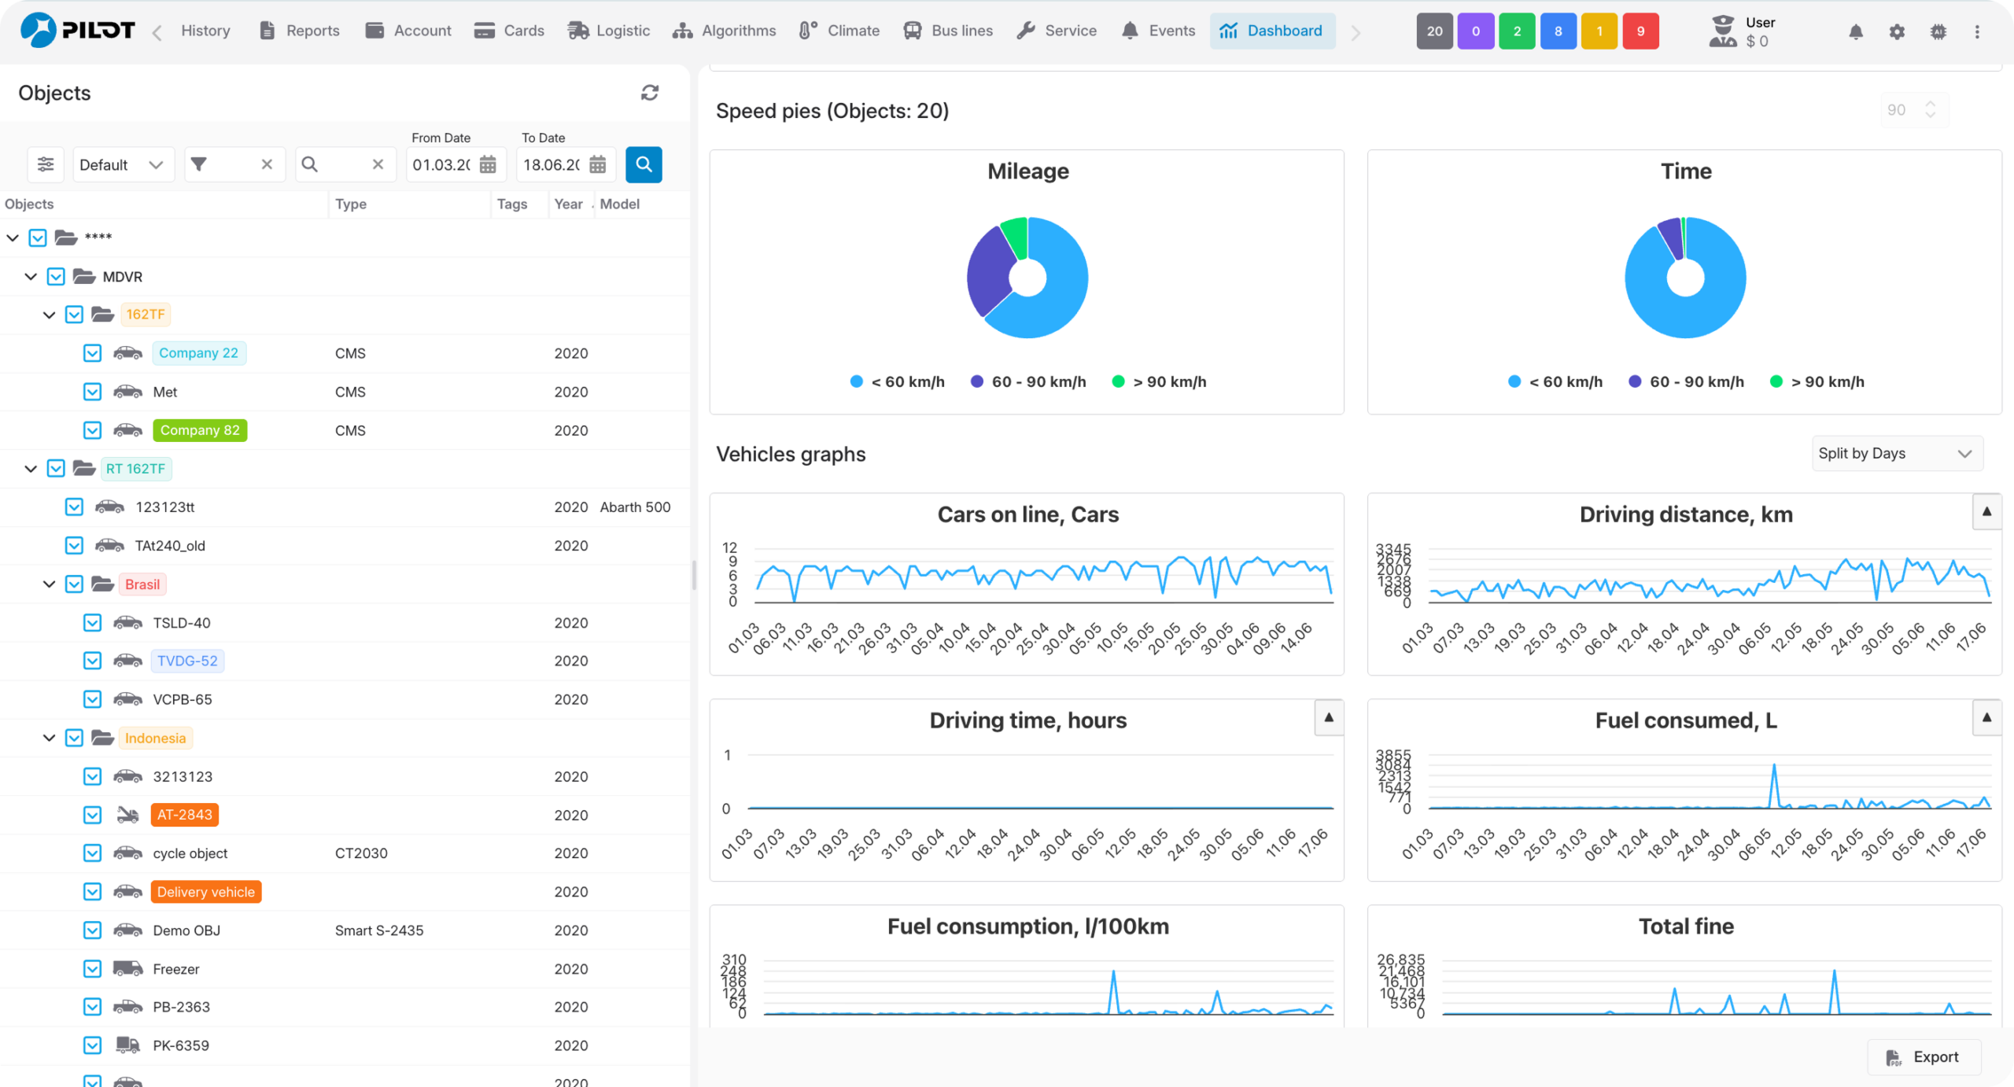Screen dimensions: 2014x1087
Task: Open the three-dot more menu
Action: (x=1977, y=31)
